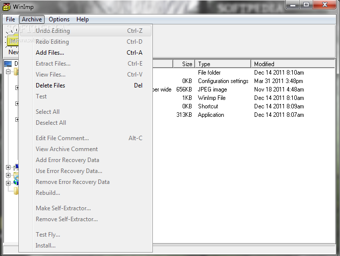Select the JPEG image row
This screenshot has height=256, width=340.
[244, 89]
